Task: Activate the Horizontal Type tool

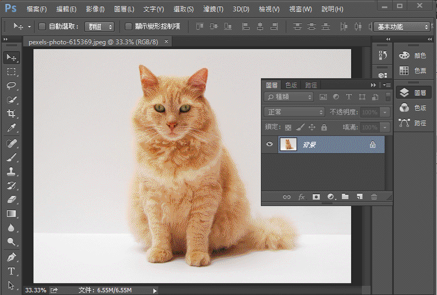Action: point(11,271)
